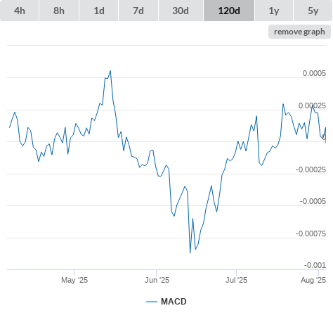Choose the 1d range tab
The width and height of the screenshot is (333, 320).
[99, 11]
